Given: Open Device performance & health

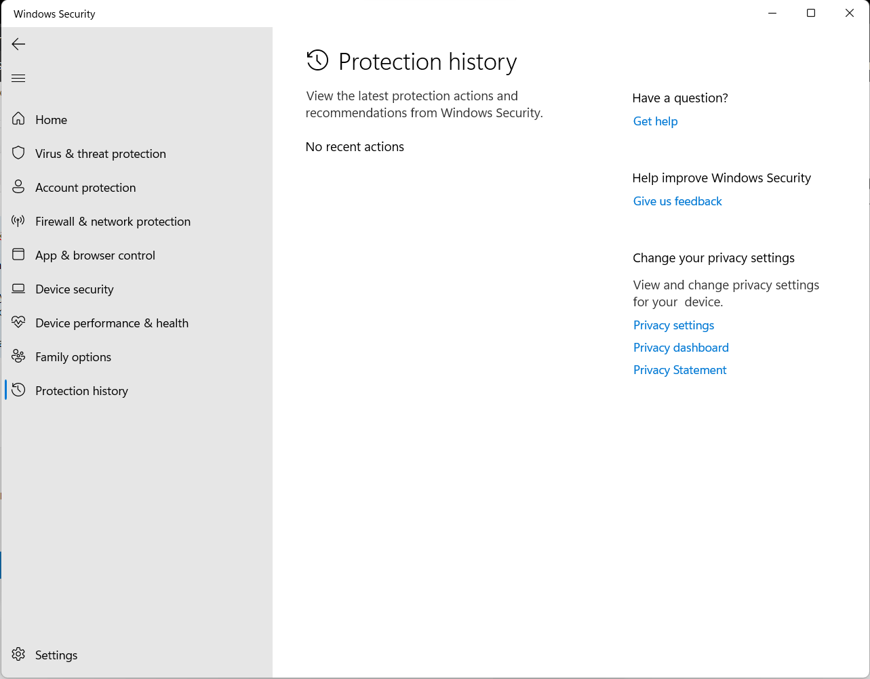Looking at the screenshot, I should (136, 323).
